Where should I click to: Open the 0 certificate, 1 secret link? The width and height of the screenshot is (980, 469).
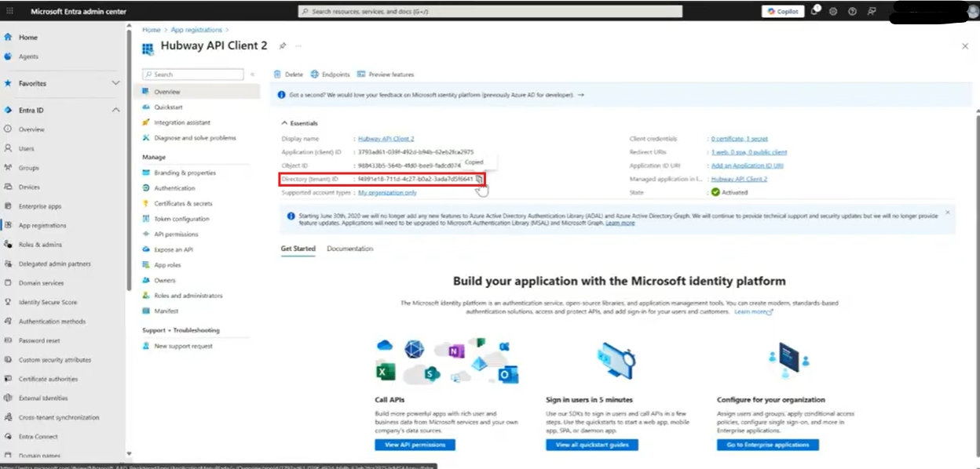click(x=739, y=139)
